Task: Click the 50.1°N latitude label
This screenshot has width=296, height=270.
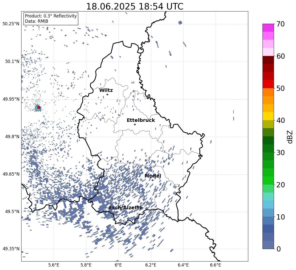Action: click(x=12, y=61)
